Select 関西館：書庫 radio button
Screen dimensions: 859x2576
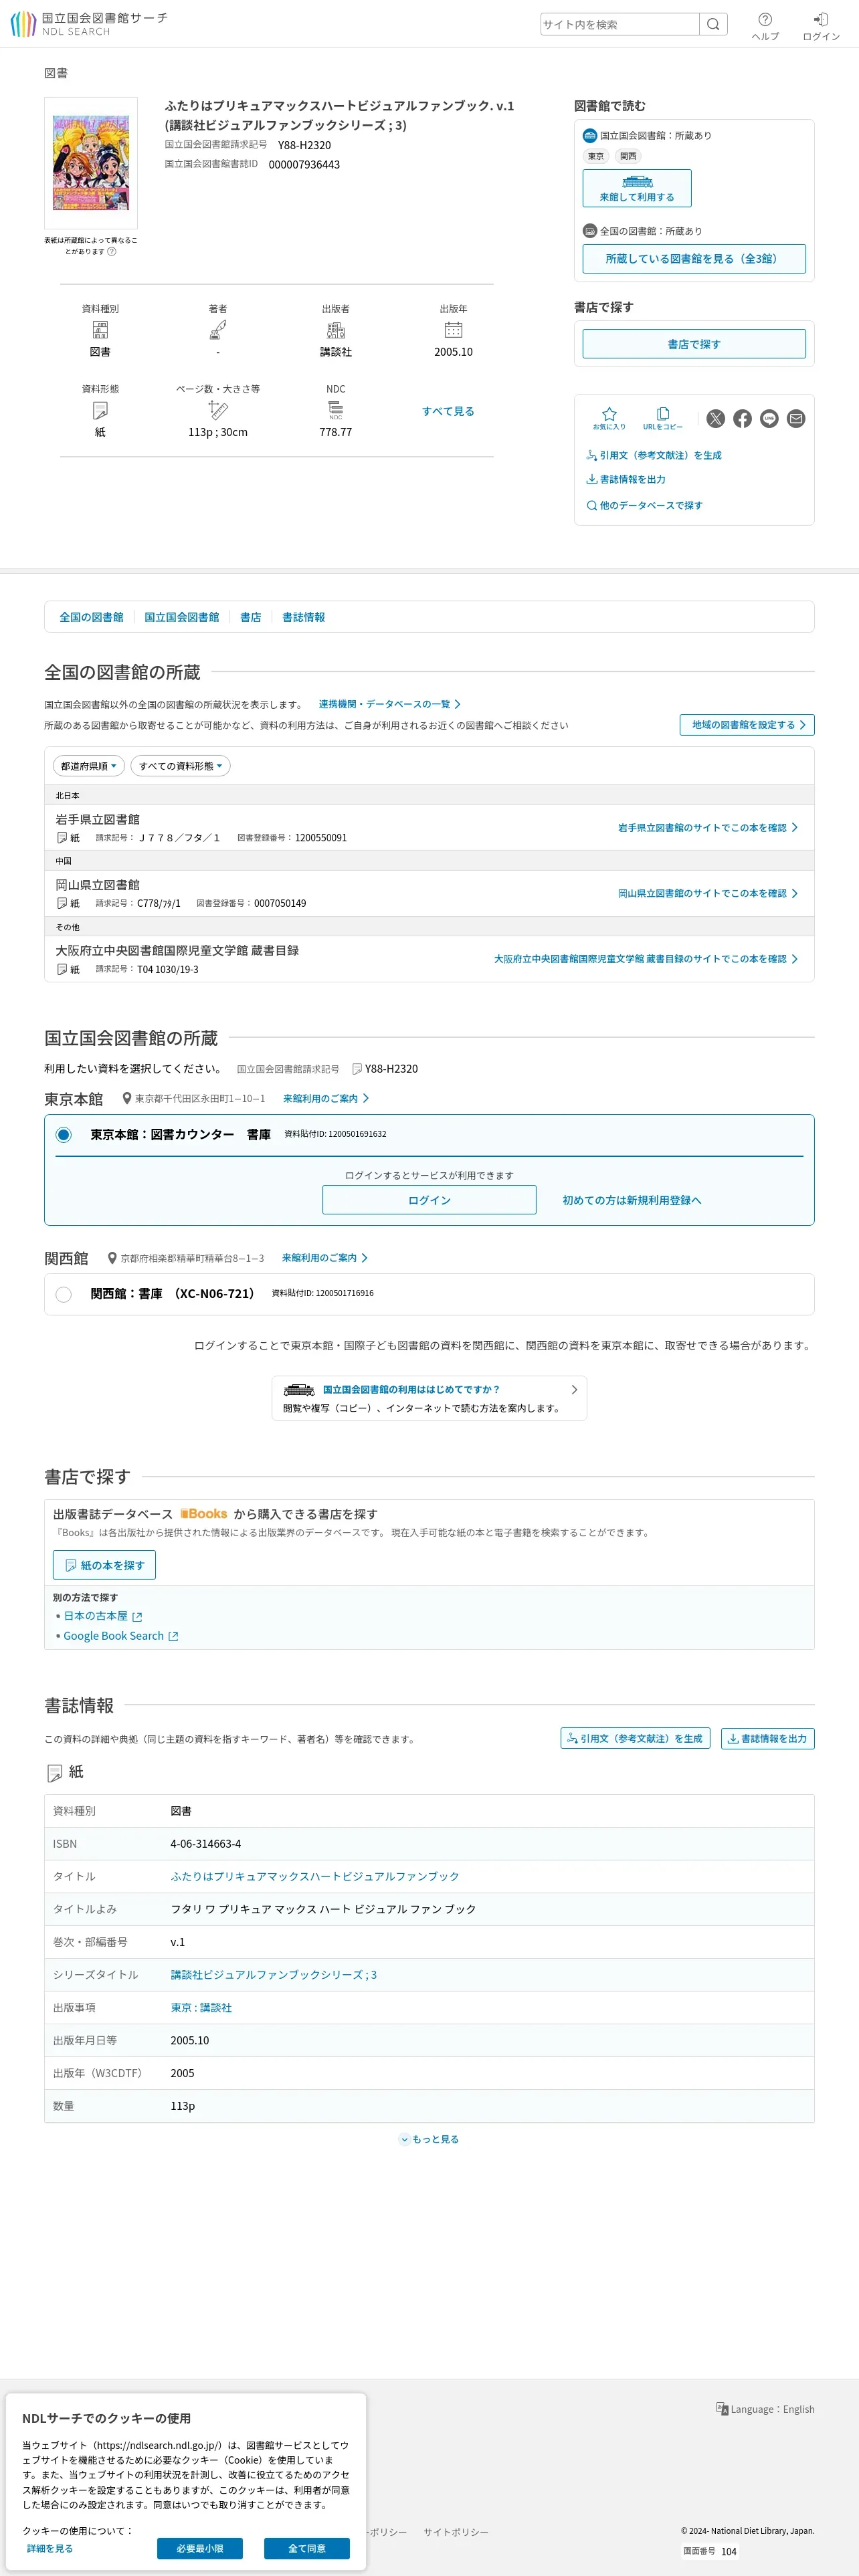(x=64, y=1294)
